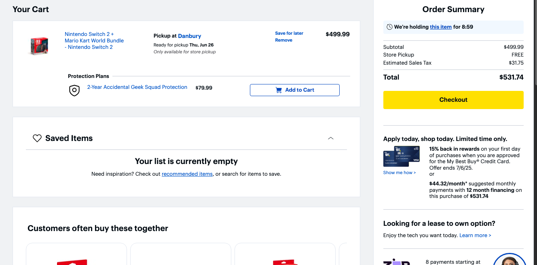Change pickup store from Danbury

190,36
